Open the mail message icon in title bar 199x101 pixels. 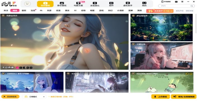176,2
